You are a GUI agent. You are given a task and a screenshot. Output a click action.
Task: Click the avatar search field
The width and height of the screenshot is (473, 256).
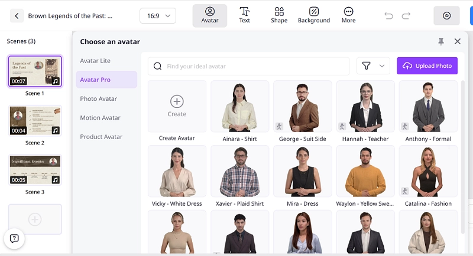point(248,66)
